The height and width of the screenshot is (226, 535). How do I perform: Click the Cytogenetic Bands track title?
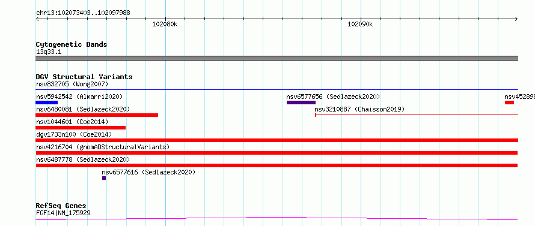click(72, 44)
